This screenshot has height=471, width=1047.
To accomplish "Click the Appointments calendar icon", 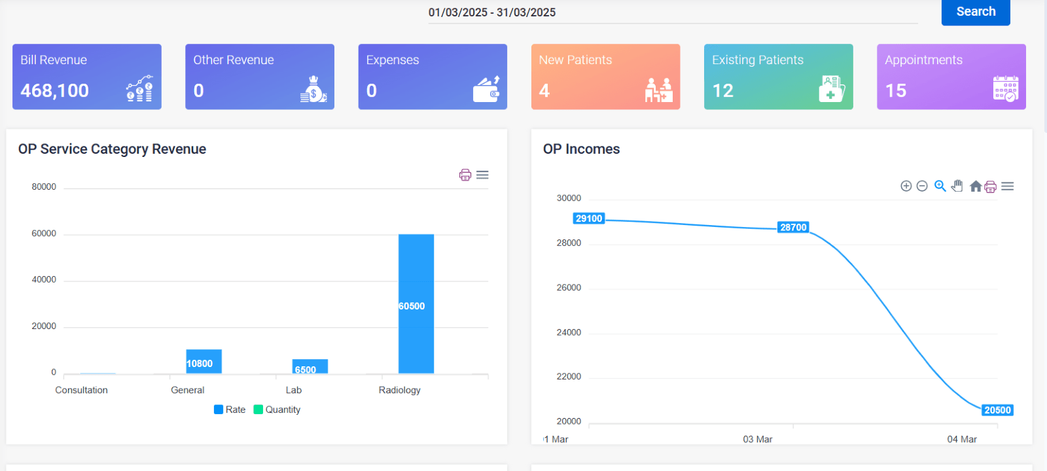I will click(1005, 89).
